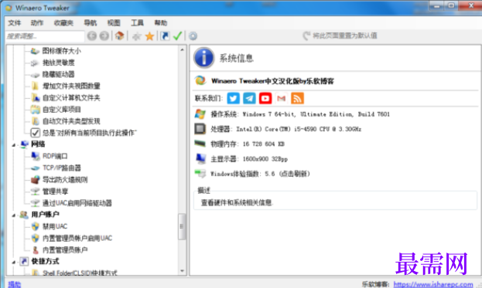The width and height of the screenshot is (482, 288).
Task: Click the 捐助 link in status bar
Action: click(x=15, y=284)
